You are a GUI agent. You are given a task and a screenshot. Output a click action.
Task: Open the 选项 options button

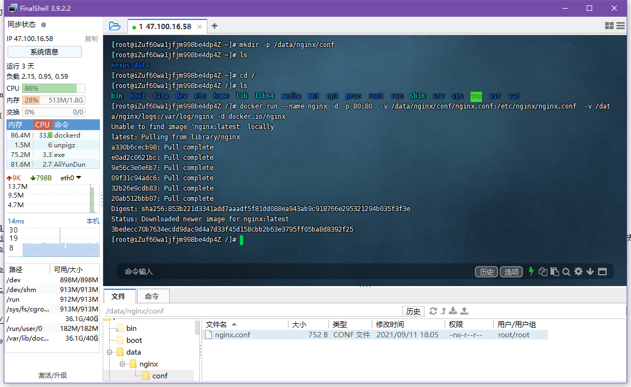512,272
